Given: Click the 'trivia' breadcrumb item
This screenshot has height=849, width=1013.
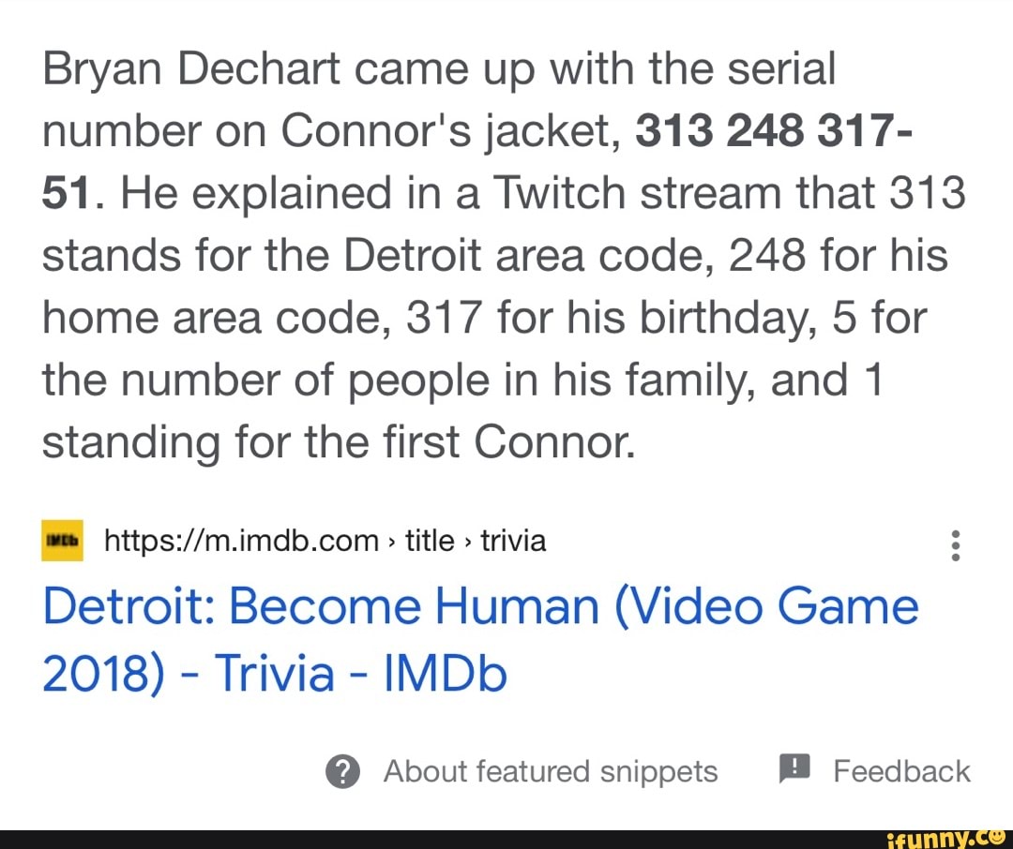Looking at the screenshot, I should [x=512, y=541].
